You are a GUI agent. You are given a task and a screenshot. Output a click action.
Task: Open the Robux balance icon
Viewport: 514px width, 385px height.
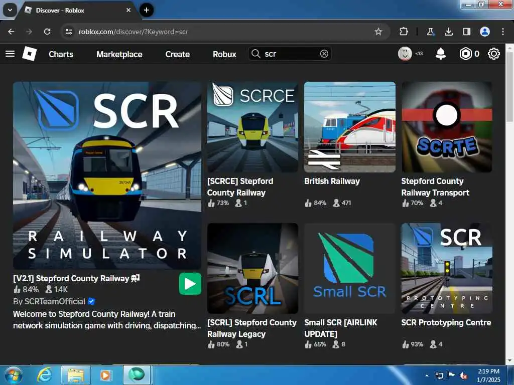click(x=465, y=54)
